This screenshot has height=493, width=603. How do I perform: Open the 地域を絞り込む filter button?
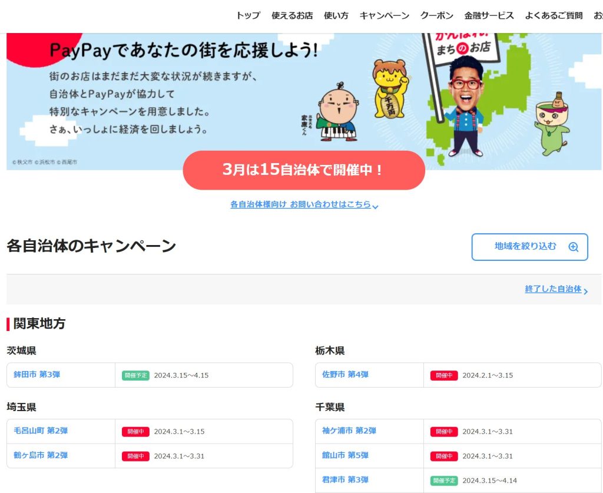pyautogui.click(x=529, y=247)
